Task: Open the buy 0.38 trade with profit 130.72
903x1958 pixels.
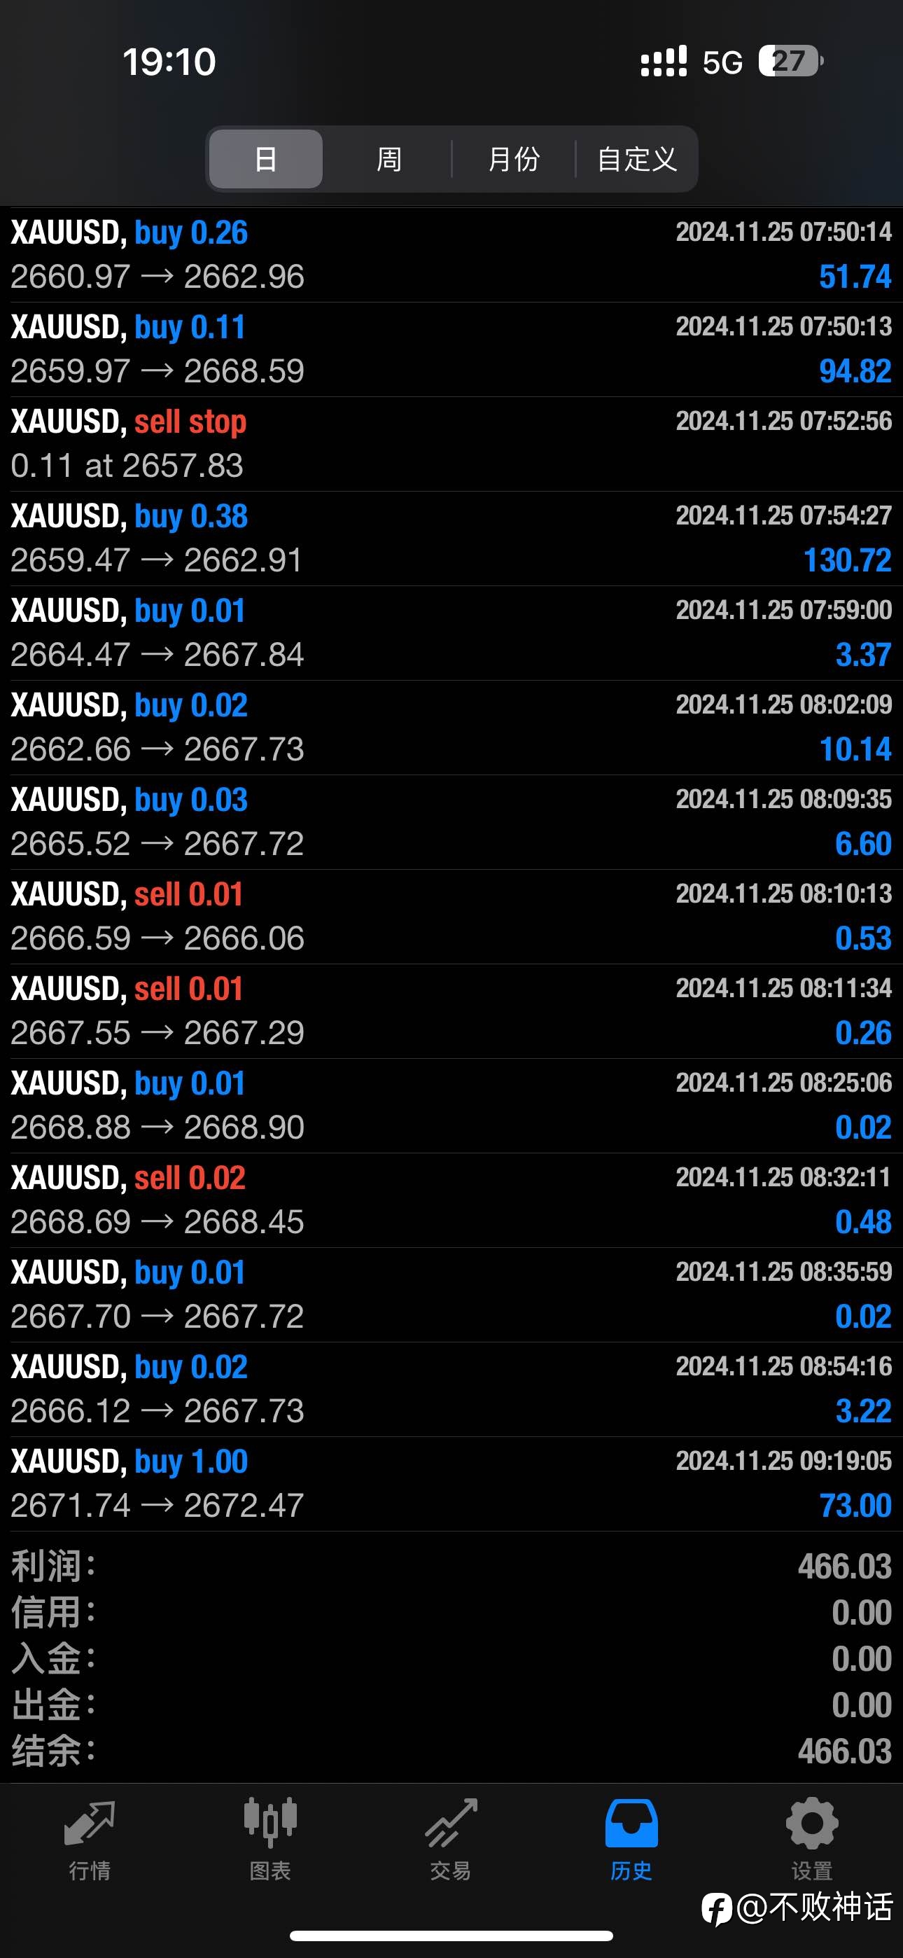Action: pyautogui.click(x=451, y=538)
